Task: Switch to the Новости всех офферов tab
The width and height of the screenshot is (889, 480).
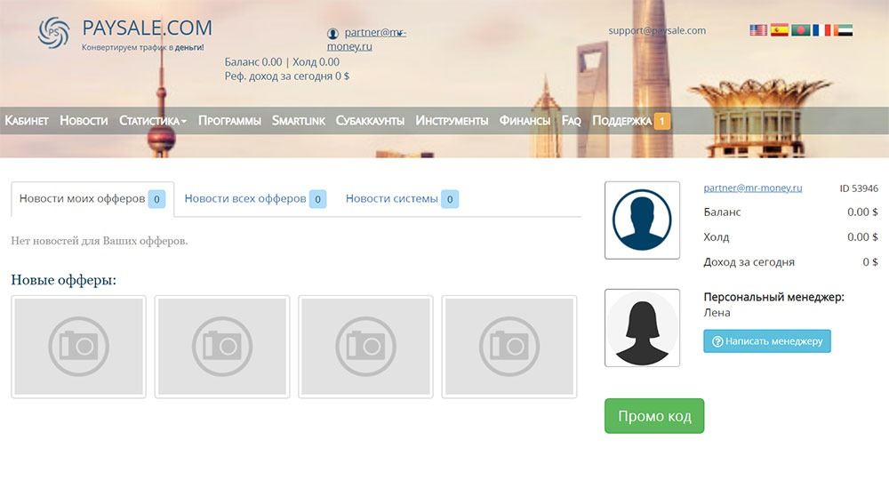Action: [255, 199]
